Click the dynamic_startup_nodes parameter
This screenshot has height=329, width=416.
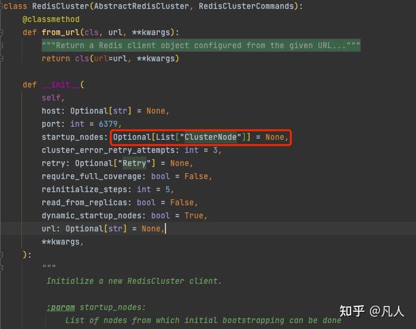coord(91,215)
